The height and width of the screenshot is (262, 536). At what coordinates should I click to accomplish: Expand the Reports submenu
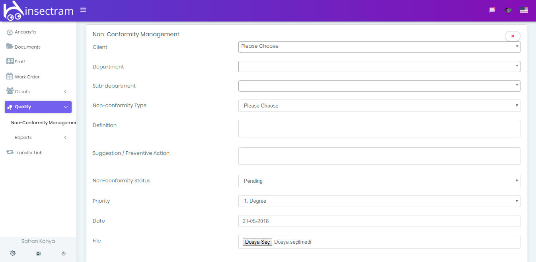(38, 137)
